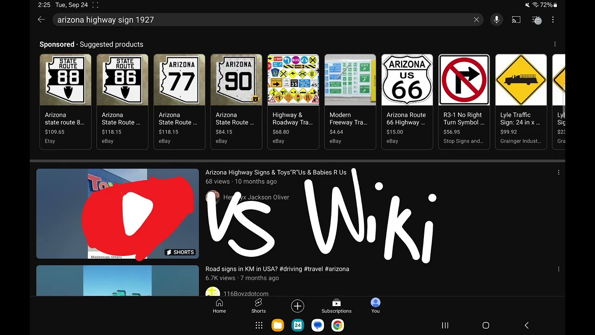Launch the My Files folder app

[278, 325]
